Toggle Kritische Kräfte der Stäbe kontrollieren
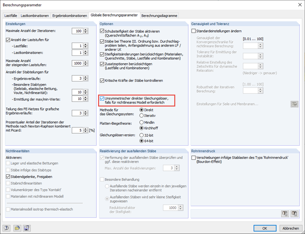This screenshot has width=305, height=234. click(102, 81)
